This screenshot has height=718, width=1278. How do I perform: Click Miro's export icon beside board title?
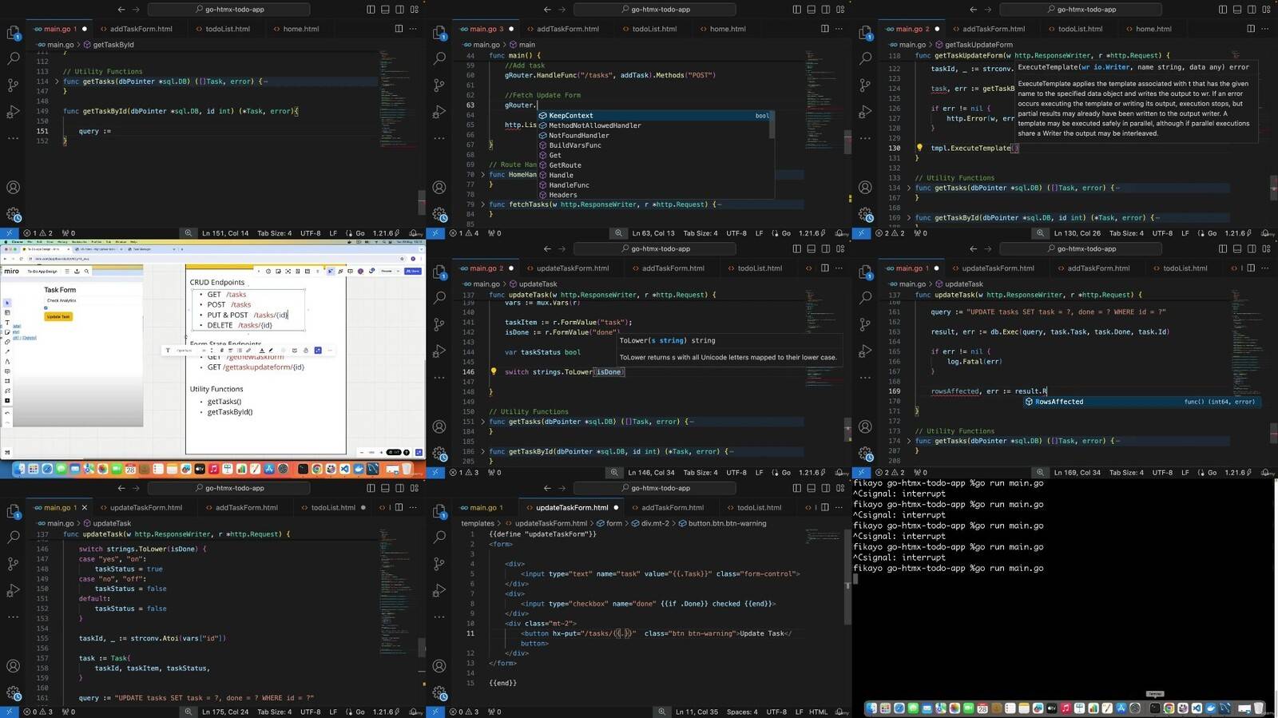(x=77, y=272)
